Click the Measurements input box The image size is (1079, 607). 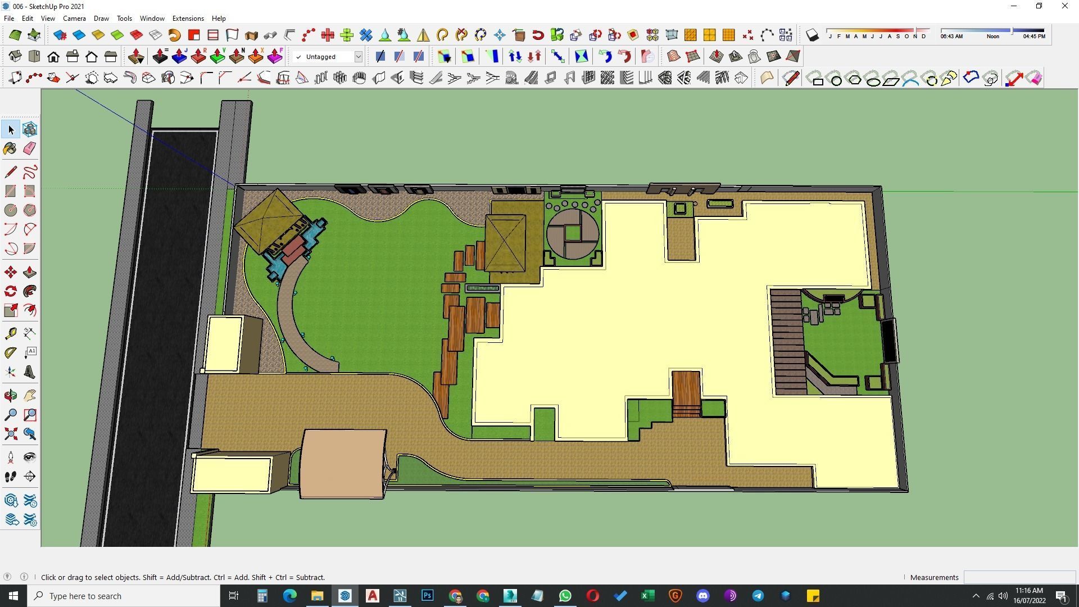click(x=1019, y=577)
